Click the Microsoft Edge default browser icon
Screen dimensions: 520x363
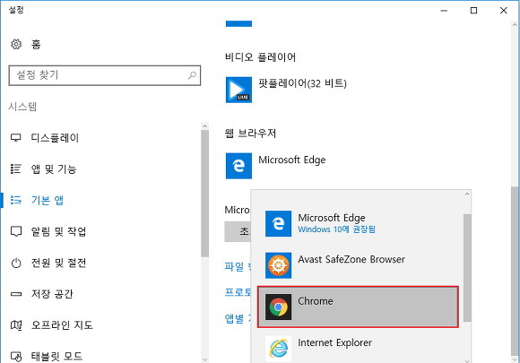pos(238,166)
